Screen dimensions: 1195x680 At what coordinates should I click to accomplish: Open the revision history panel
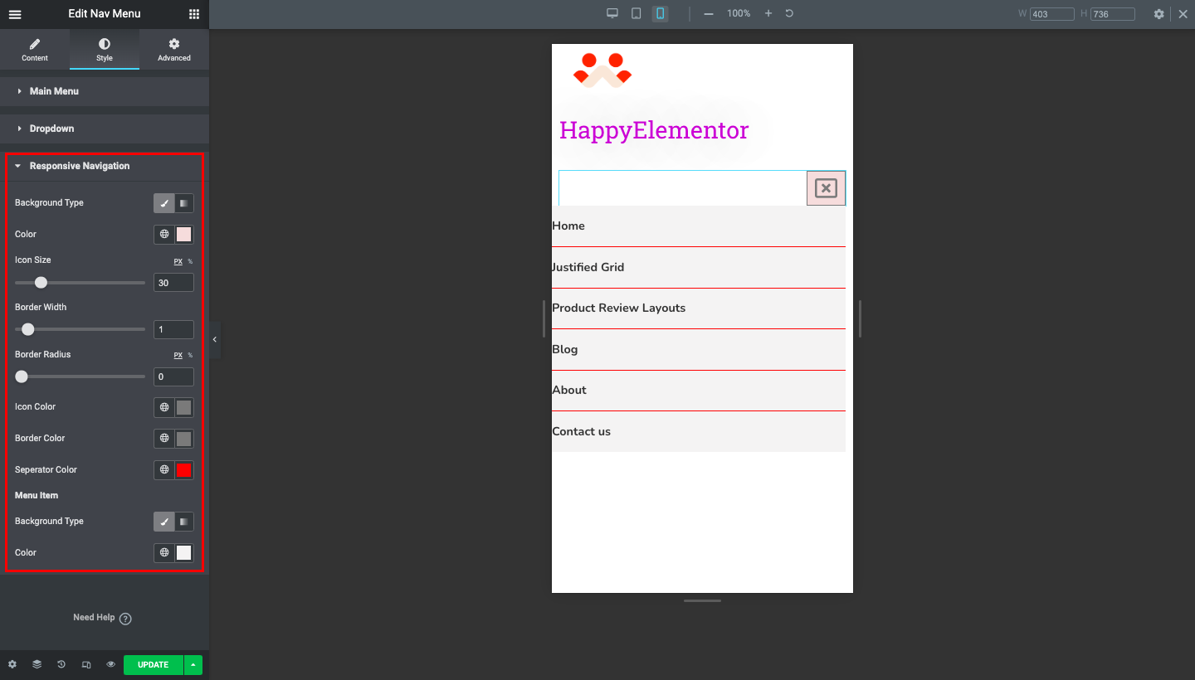(x=61, y=664)
